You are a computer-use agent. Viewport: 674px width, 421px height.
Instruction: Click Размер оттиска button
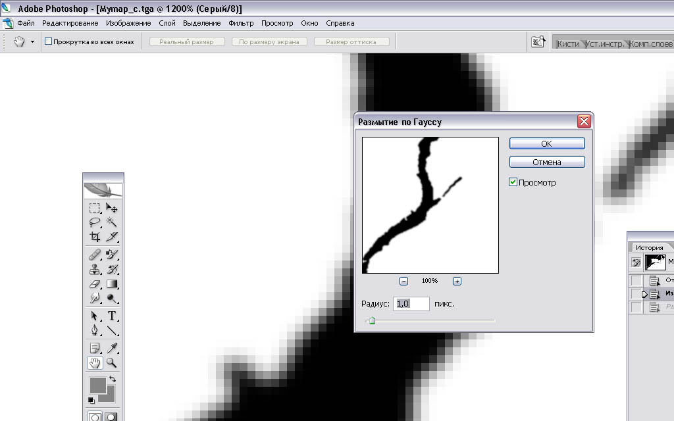pyautogui.click(x=351, y=41)
